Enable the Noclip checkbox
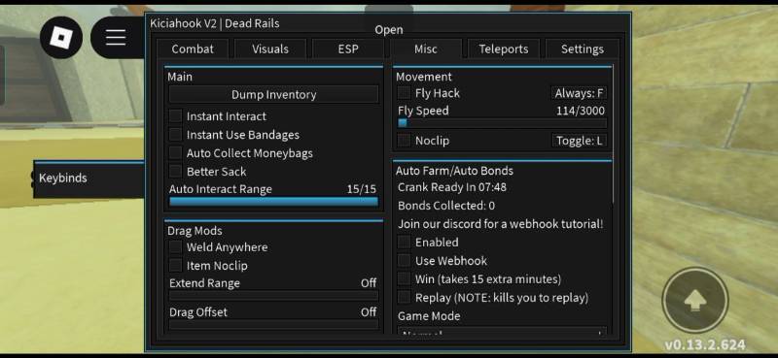This screenshot has height=358, width=778. coord(404,141)
